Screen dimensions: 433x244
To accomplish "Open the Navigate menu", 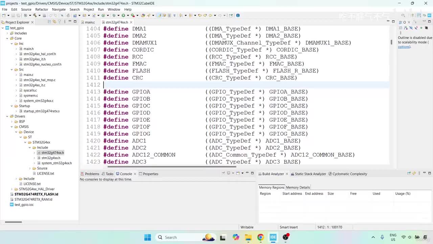I will tap(59, 9).
